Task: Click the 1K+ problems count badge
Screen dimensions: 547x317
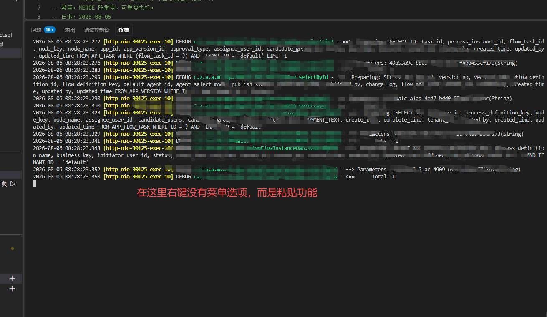Action: coord(50,30)
